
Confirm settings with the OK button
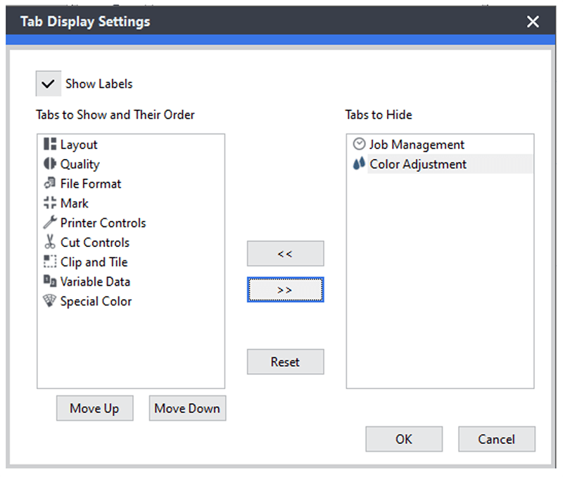[x=403, y=439]
